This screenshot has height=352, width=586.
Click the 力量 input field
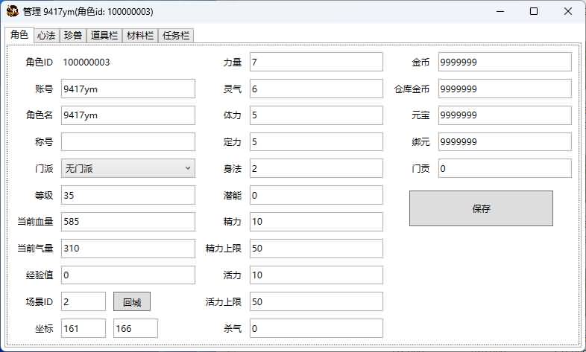click(x=316, y=62)
